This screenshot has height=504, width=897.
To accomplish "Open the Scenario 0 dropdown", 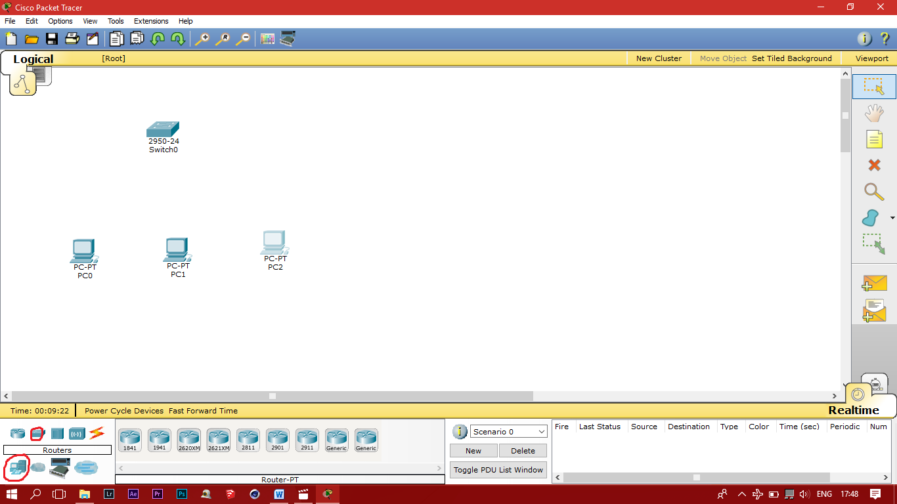I will pyautogui.click(x=509, y=431).
